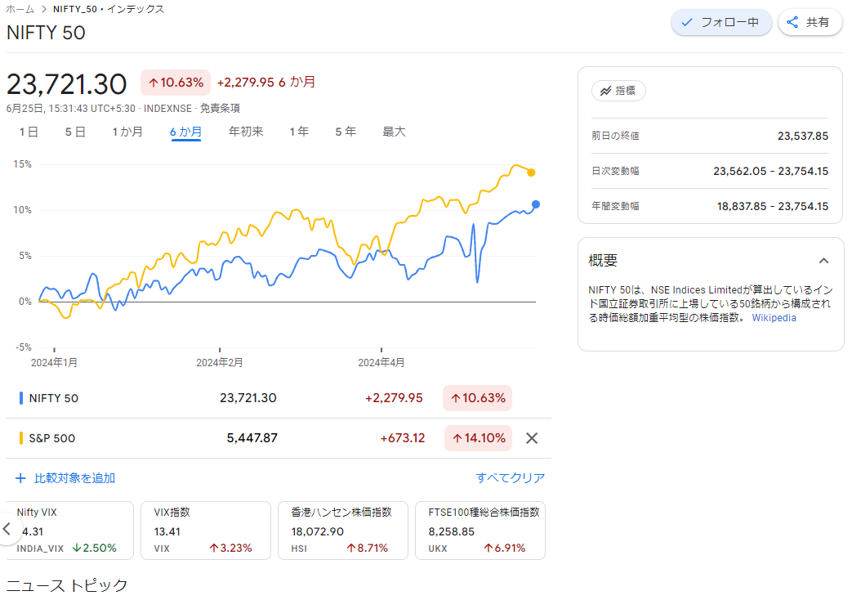Click the yellow S&P 500 endpoint dot
The image size is (852, 600).
[532, 172]
